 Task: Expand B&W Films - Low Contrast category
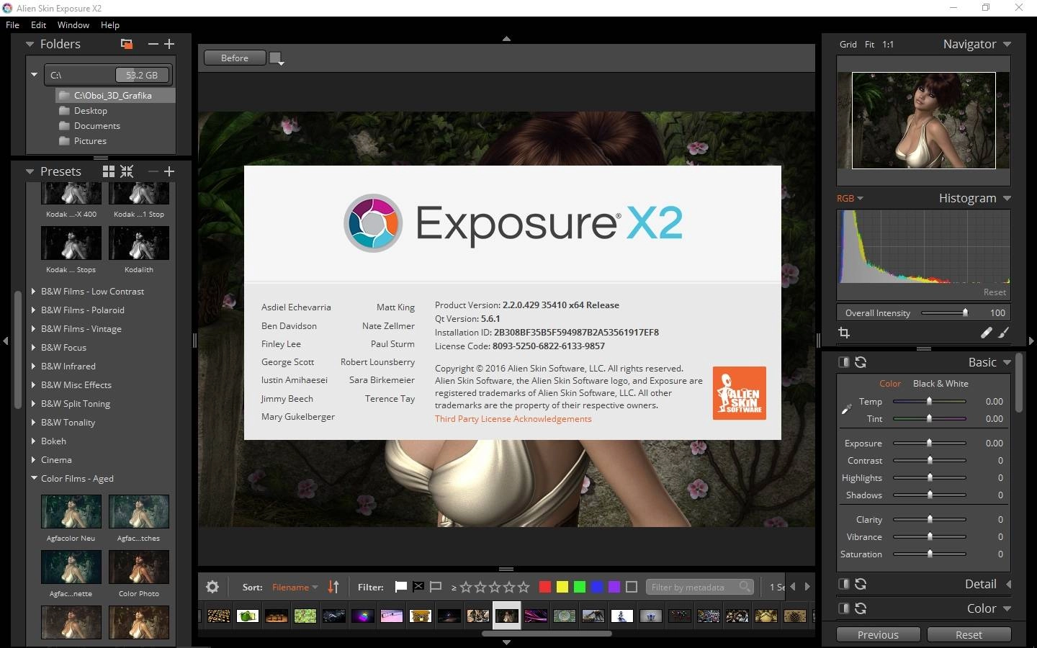coord(34,292)
